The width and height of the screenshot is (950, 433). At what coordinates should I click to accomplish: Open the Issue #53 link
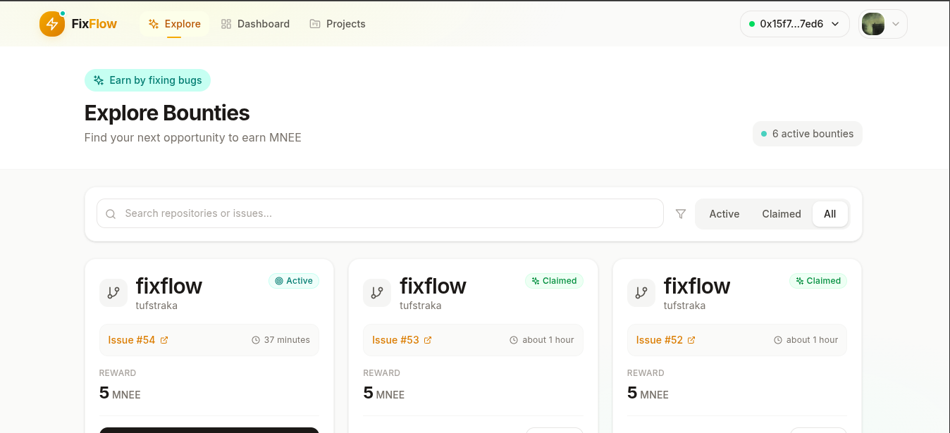402,340
